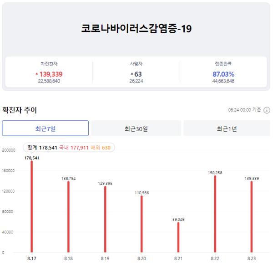Click the 확진환자 count 139,339

coord(51,74)
